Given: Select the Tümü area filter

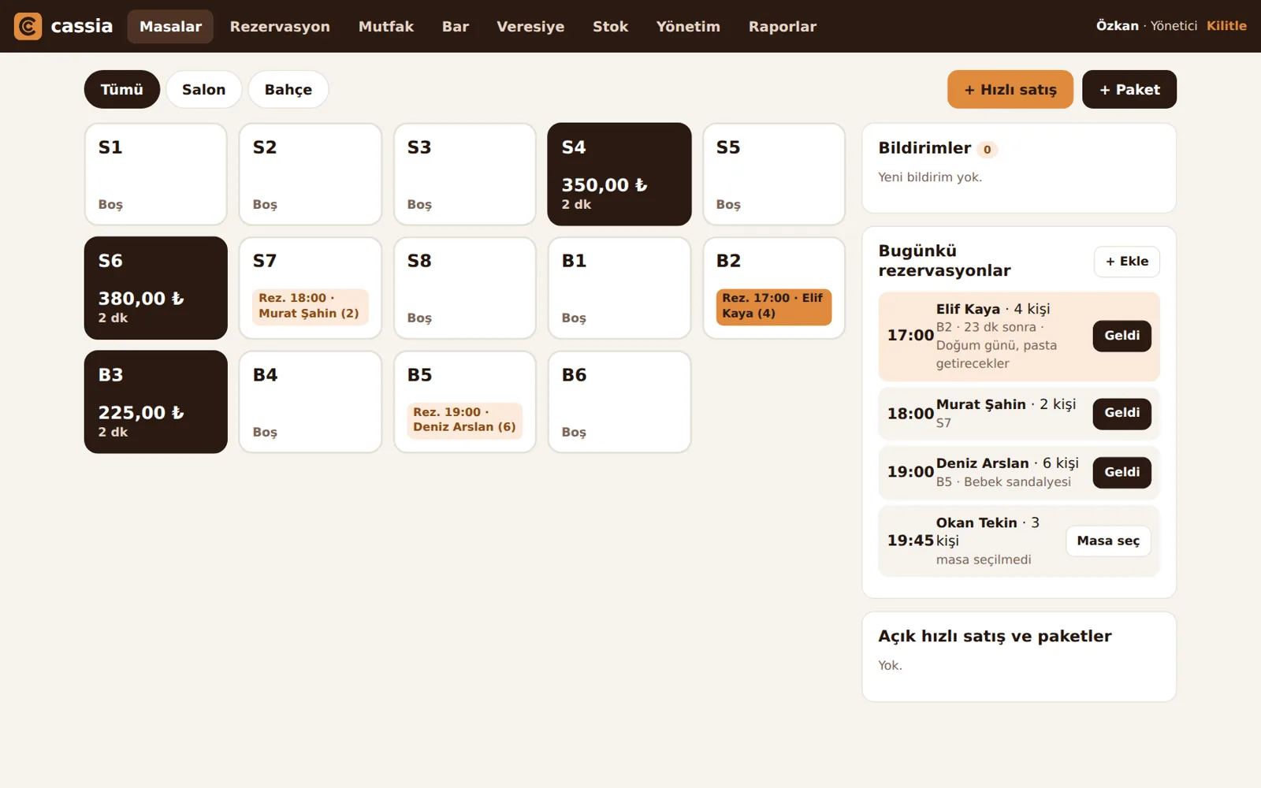Looking at the screenshot, I should [x=122, y=89].
